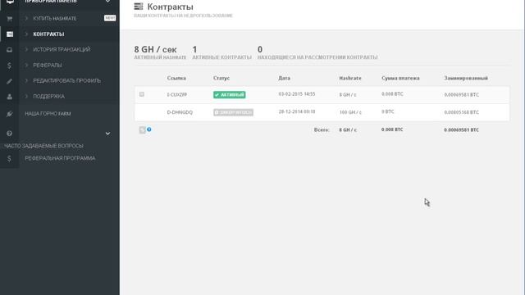Click contract reference D-DHNGDQ

pos(180,112)
